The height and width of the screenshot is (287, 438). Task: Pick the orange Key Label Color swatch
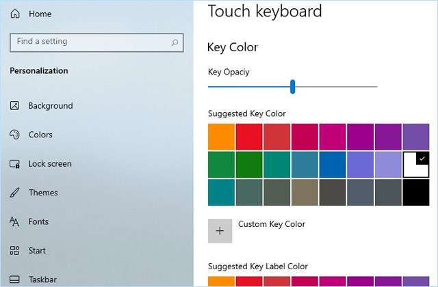[221, 282]
